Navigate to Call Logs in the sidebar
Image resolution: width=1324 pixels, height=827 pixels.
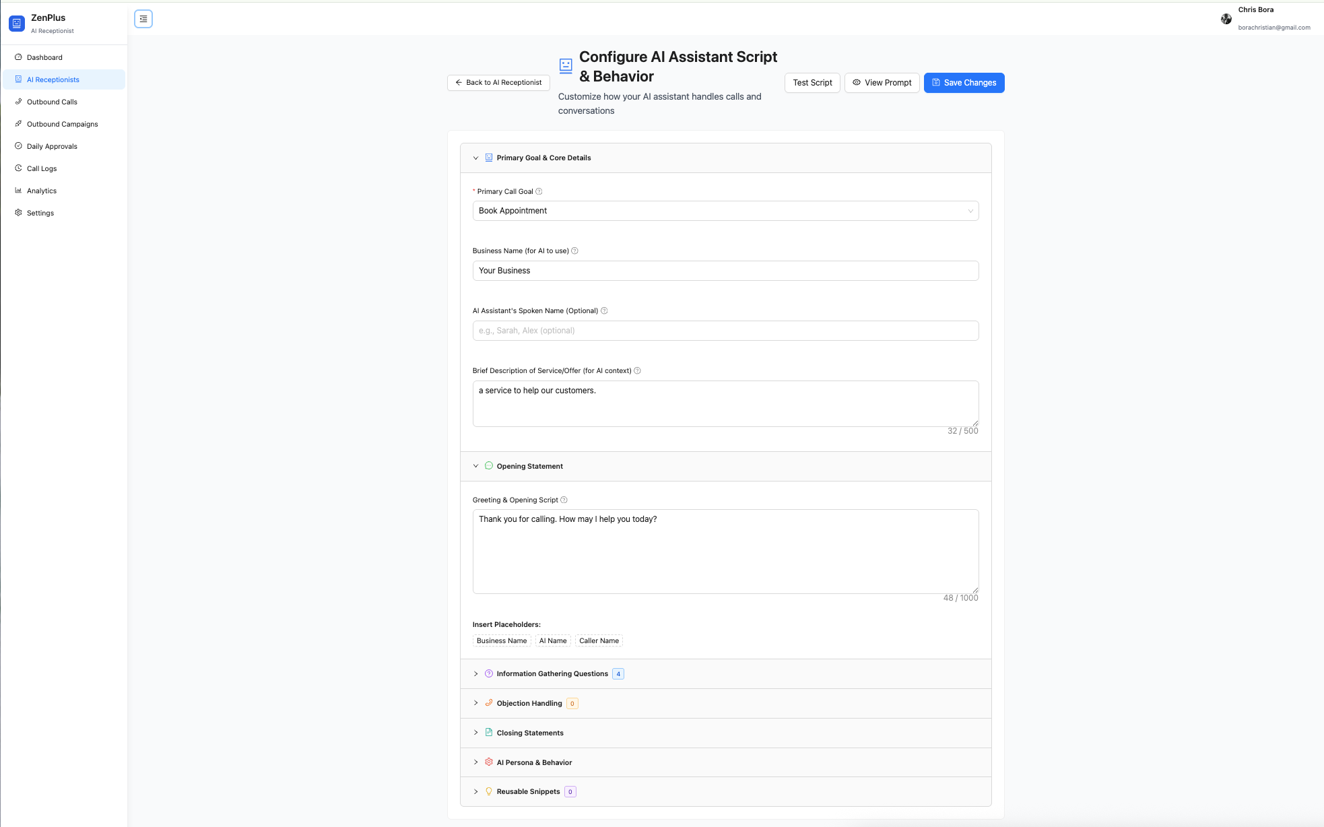[x=41, y=168]
